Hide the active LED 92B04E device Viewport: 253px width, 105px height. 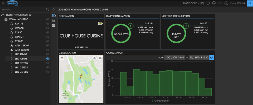click(x=48, y=59)
